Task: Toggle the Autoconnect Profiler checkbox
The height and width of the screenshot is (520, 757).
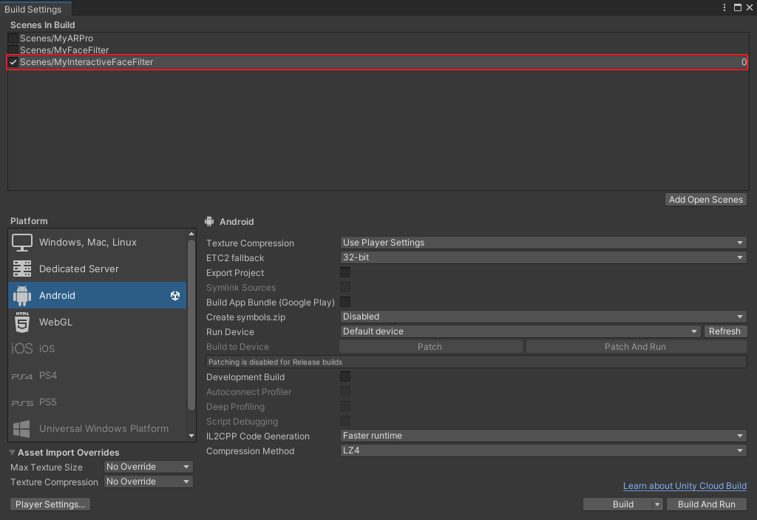Action: (345, 391)
